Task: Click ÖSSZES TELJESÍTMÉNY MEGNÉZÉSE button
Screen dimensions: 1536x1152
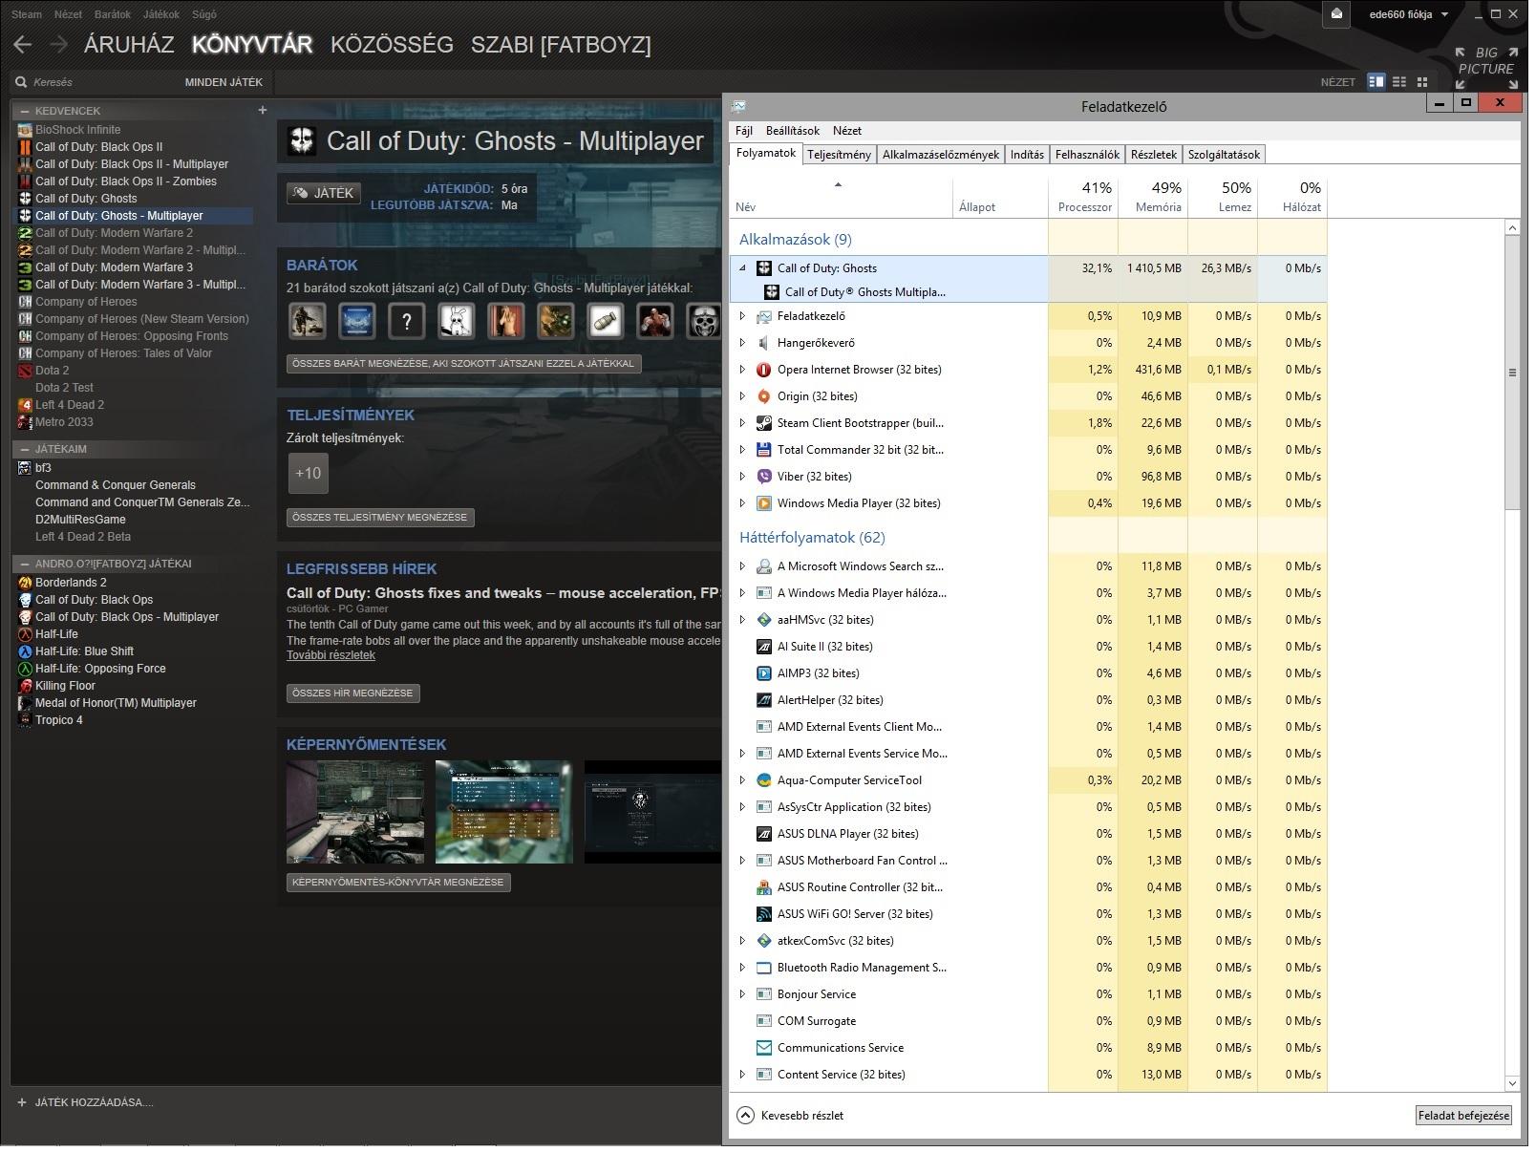Action: pyautogui.click(x=380, y=518)
